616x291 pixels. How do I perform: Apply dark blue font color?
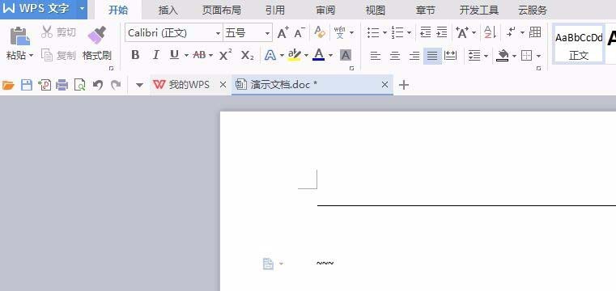(x=319, y=55)
